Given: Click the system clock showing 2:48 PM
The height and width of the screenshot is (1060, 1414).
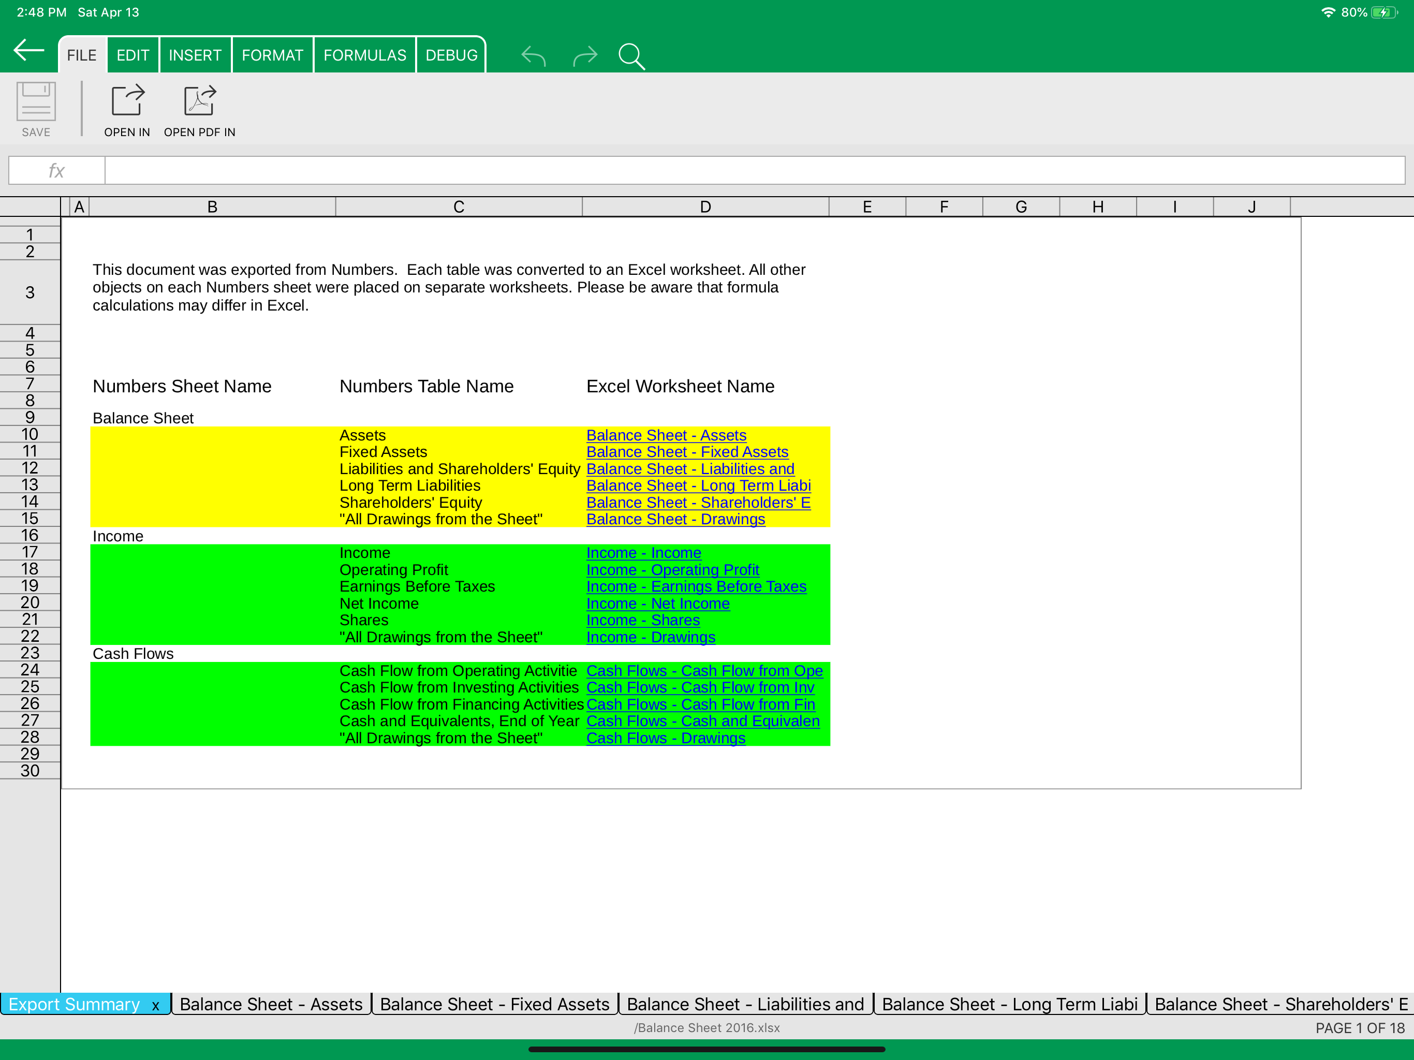Looking at the screenshot, I should pos(41,12).
